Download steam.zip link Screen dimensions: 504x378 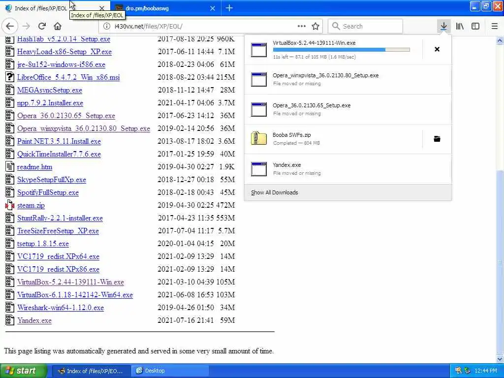point(31,205)
